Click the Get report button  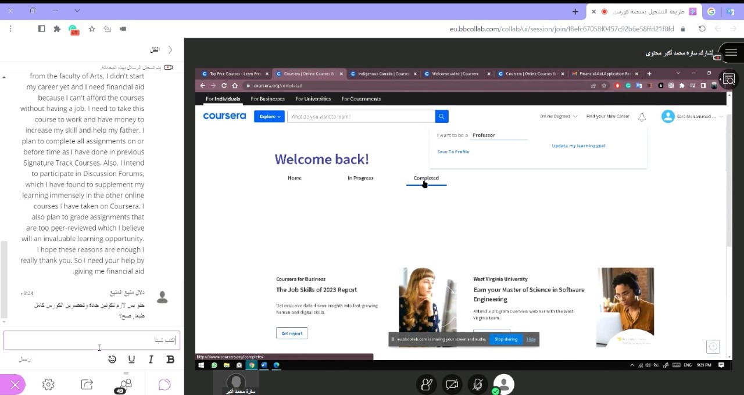point(292,333)
